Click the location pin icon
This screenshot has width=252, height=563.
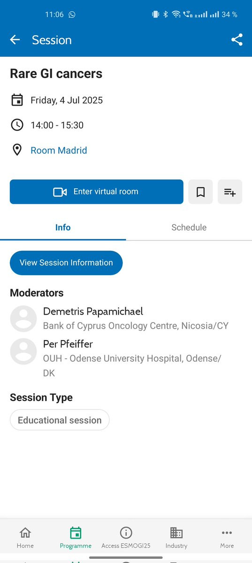click(x=17, y=150)
